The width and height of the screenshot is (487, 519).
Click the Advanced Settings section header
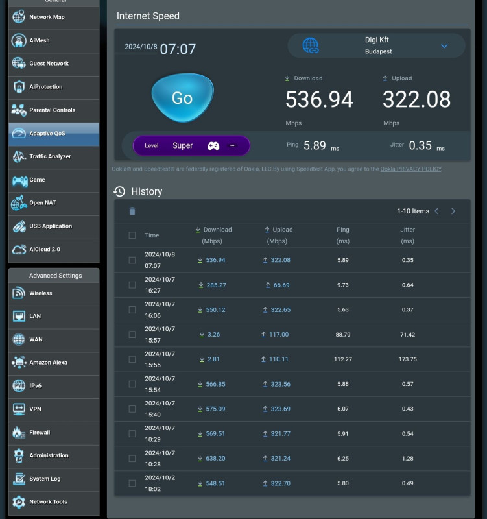pos(55,275)
